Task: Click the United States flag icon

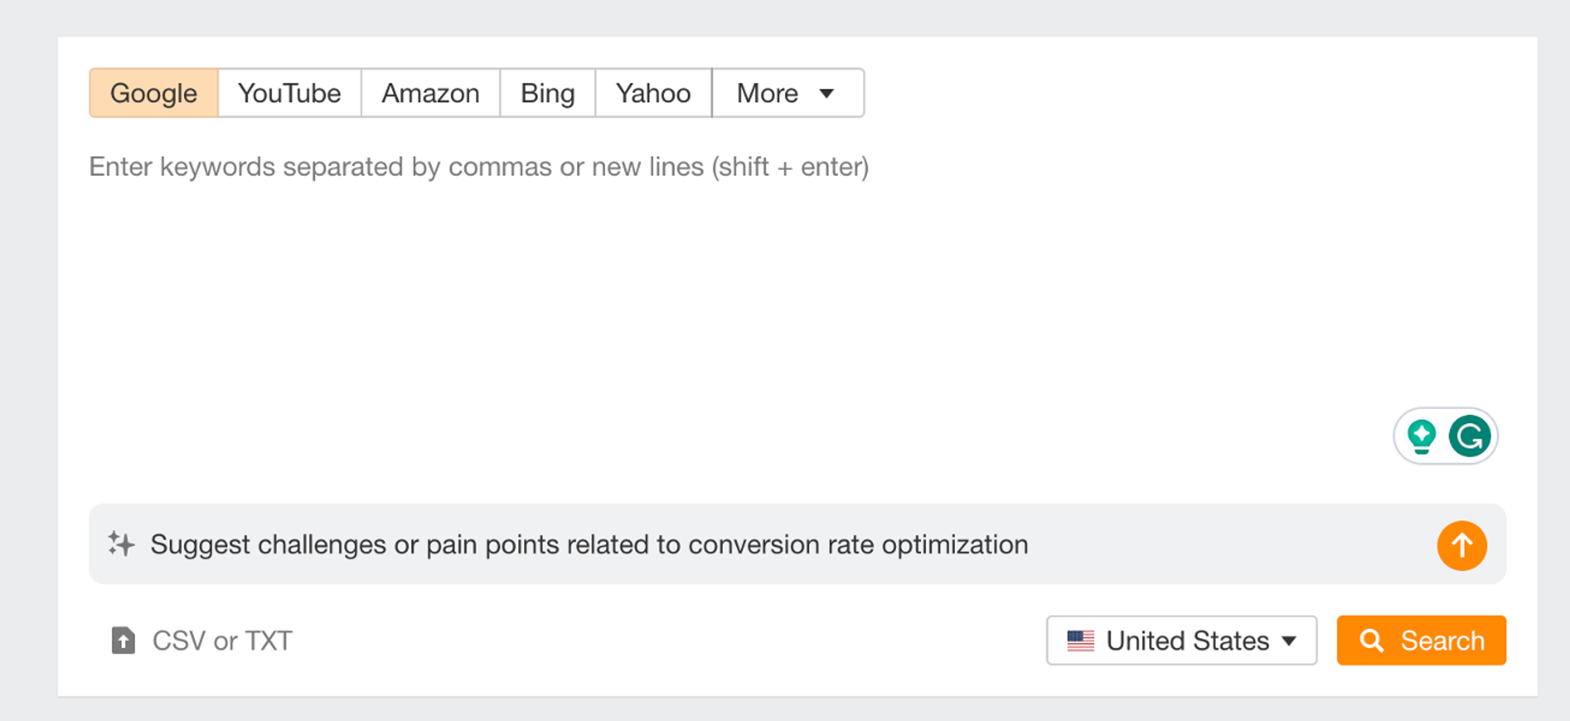Action: (1081, 640)
